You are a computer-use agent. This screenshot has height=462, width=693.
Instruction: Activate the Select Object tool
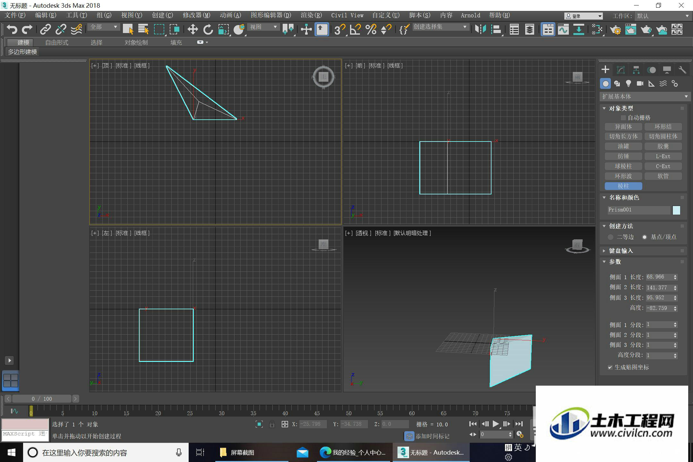coord(128,30)
